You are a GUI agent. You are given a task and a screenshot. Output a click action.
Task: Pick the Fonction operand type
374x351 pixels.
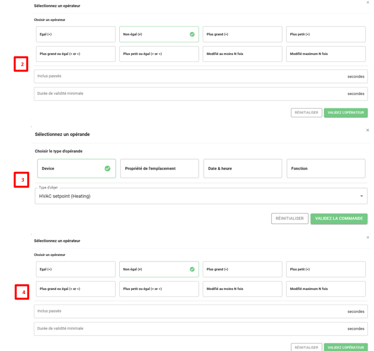tap(326, 168)
